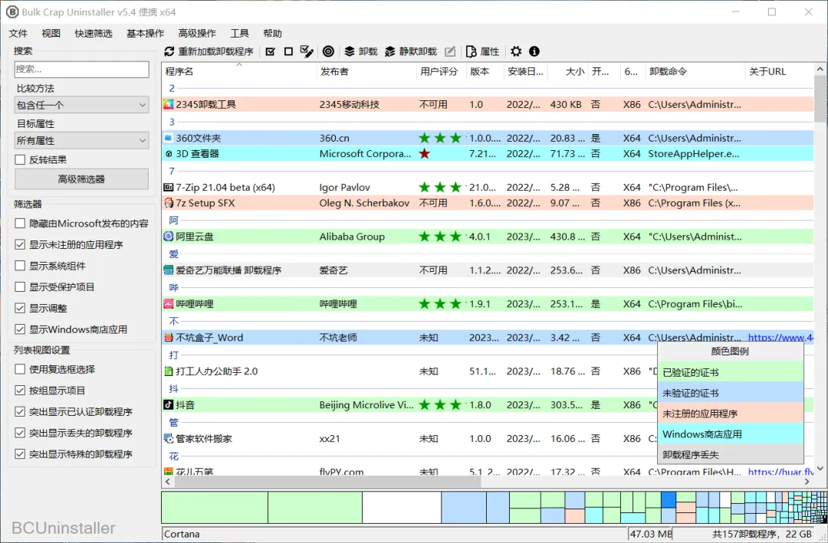Screen dimensions: 828x543
Task: Toggle the 反转结果 checkbox
Action: [20, 160]
